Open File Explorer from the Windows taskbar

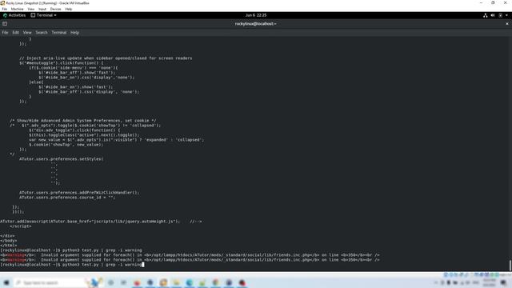tap(176, 282)
